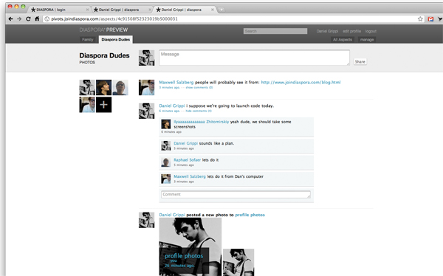Focus the Message text box
Screen dimensions: 443x276
(254, 58)
